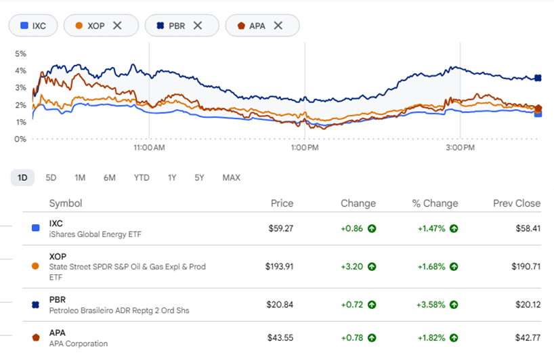The height and width of the screenshot is (359, 554).
Task: Click green up arrow beside PBR +3.58%
Action: pos(454,305)
